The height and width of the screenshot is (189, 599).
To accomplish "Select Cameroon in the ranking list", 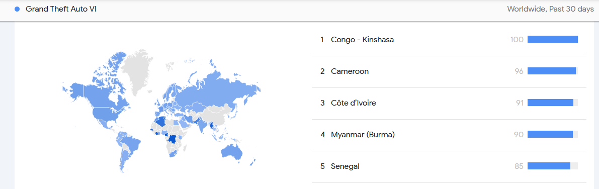I will click(x=350, y=71).
